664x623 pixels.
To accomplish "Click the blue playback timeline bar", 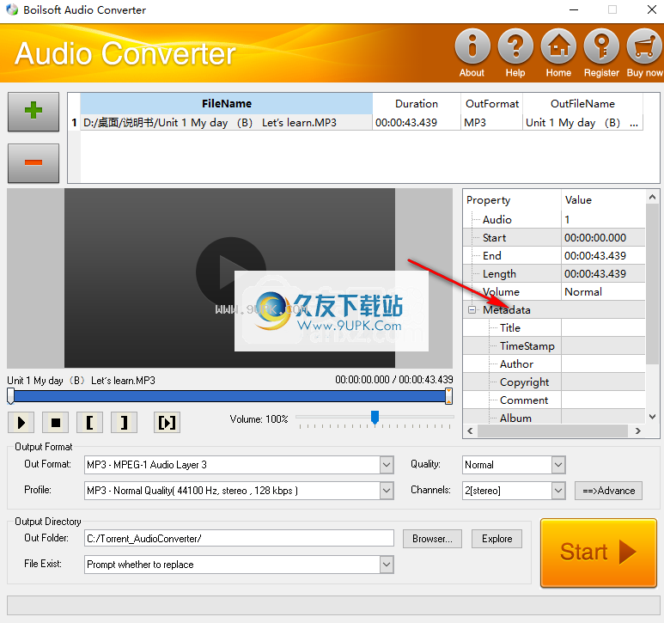I will (x=229, y=396).
